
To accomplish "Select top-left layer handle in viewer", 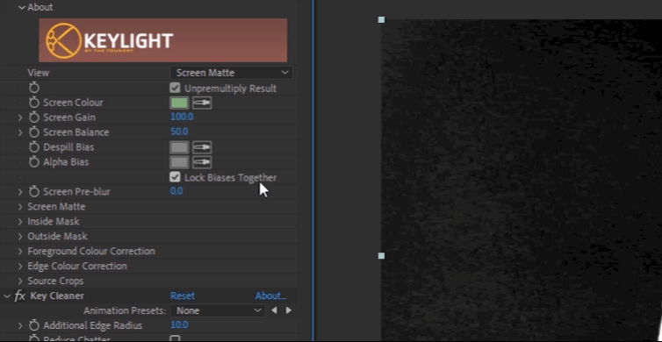I will 381,20.
